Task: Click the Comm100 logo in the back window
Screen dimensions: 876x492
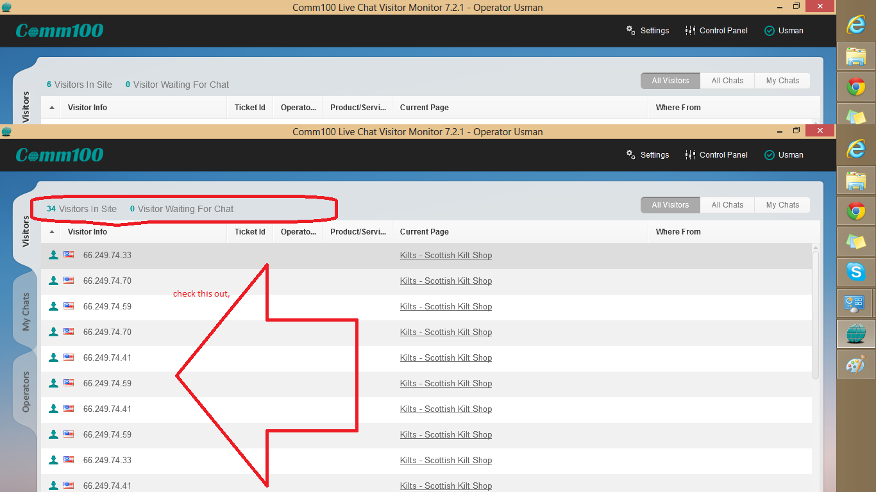Action: coord(60,31)
